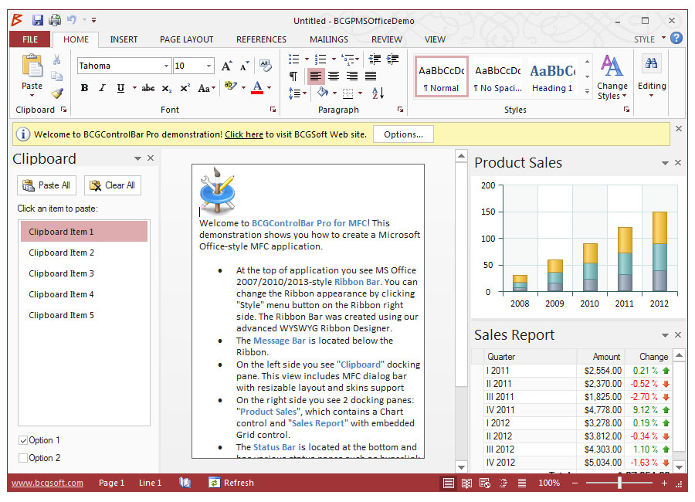The image size is (695, 502).
Task: Expand the Styles gallery more arrow
Action: pos(588,91)
